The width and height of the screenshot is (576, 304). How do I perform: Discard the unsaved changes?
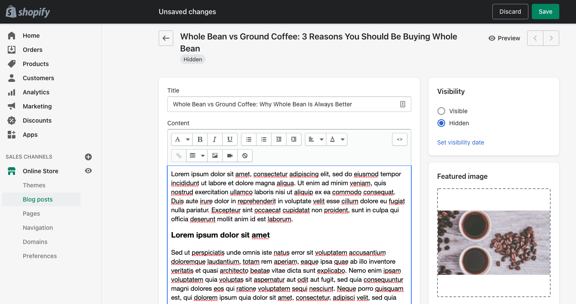tap(510, 12)
